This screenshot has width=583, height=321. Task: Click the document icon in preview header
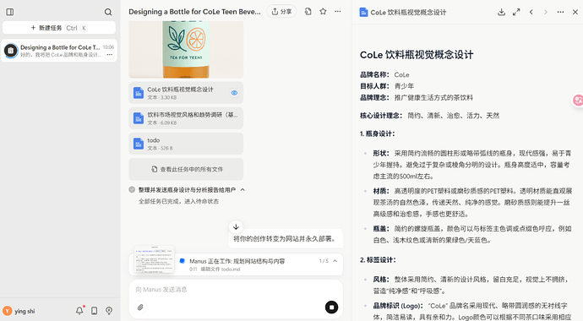[363, 13]
